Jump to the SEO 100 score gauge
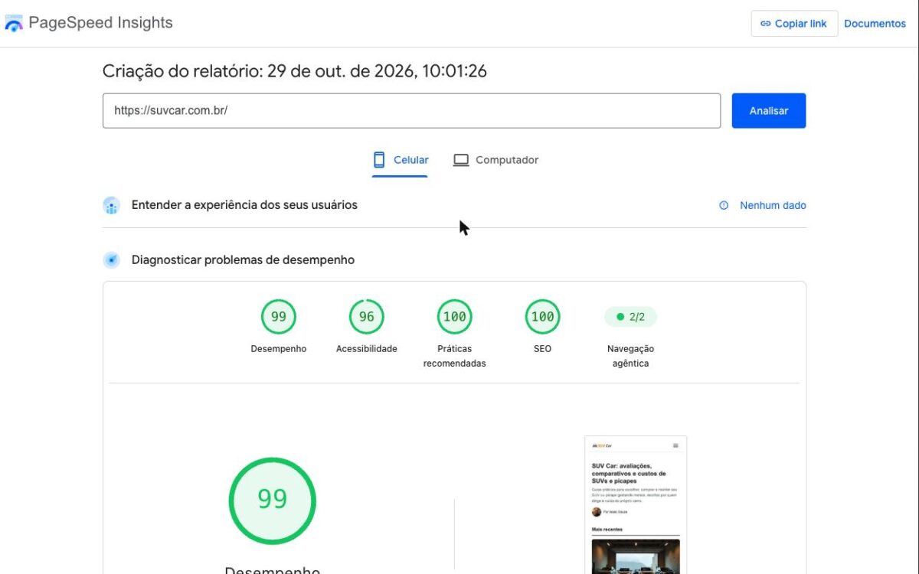 point(542,317)
